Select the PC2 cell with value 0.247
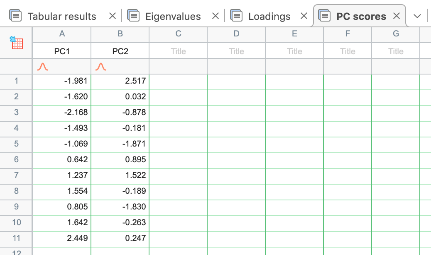Screen dimensions: 431x255 pos(120,238)
